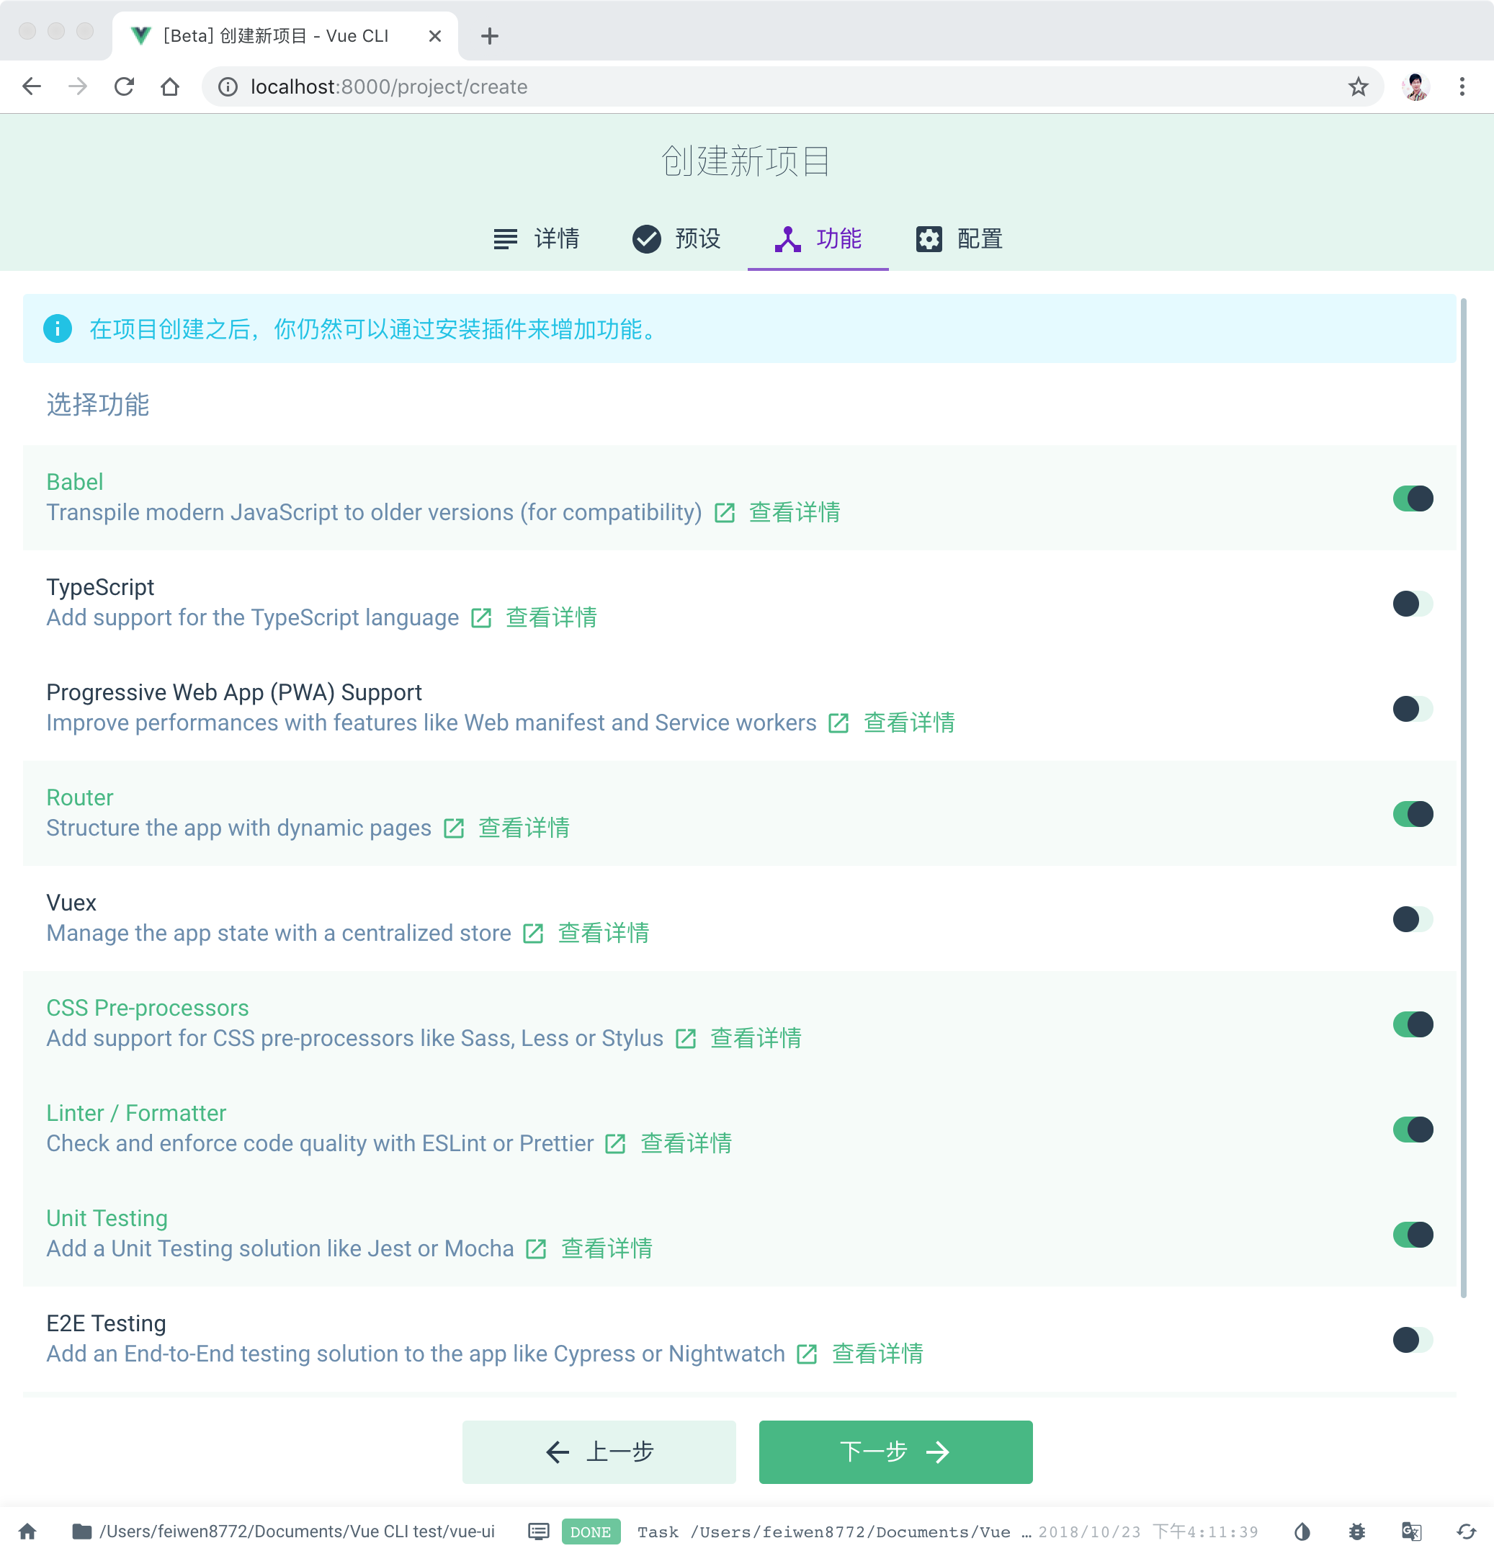
Task: Click the browser home icon
Action: [170, 86]
